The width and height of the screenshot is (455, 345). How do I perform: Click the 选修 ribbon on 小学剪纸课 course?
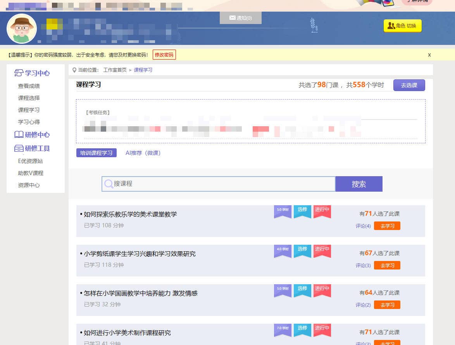302,250
